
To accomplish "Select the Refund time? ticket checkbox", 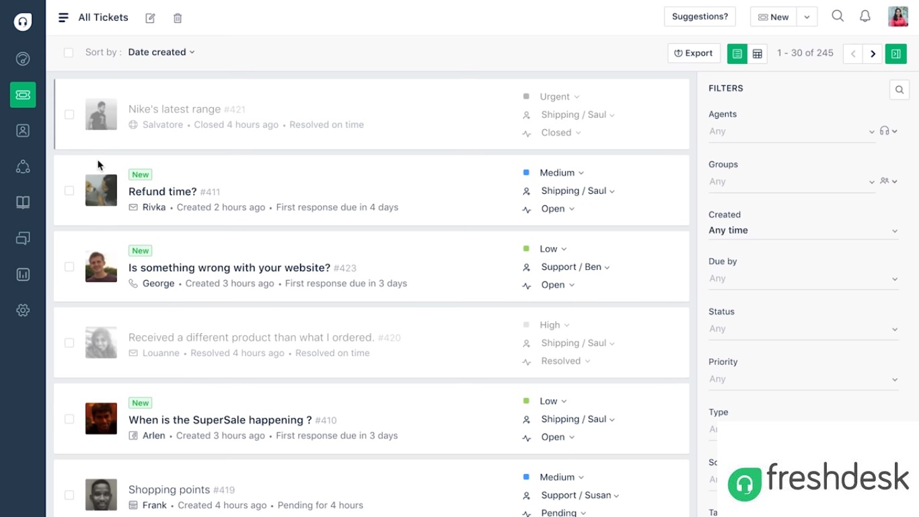I will pos(69,191).
